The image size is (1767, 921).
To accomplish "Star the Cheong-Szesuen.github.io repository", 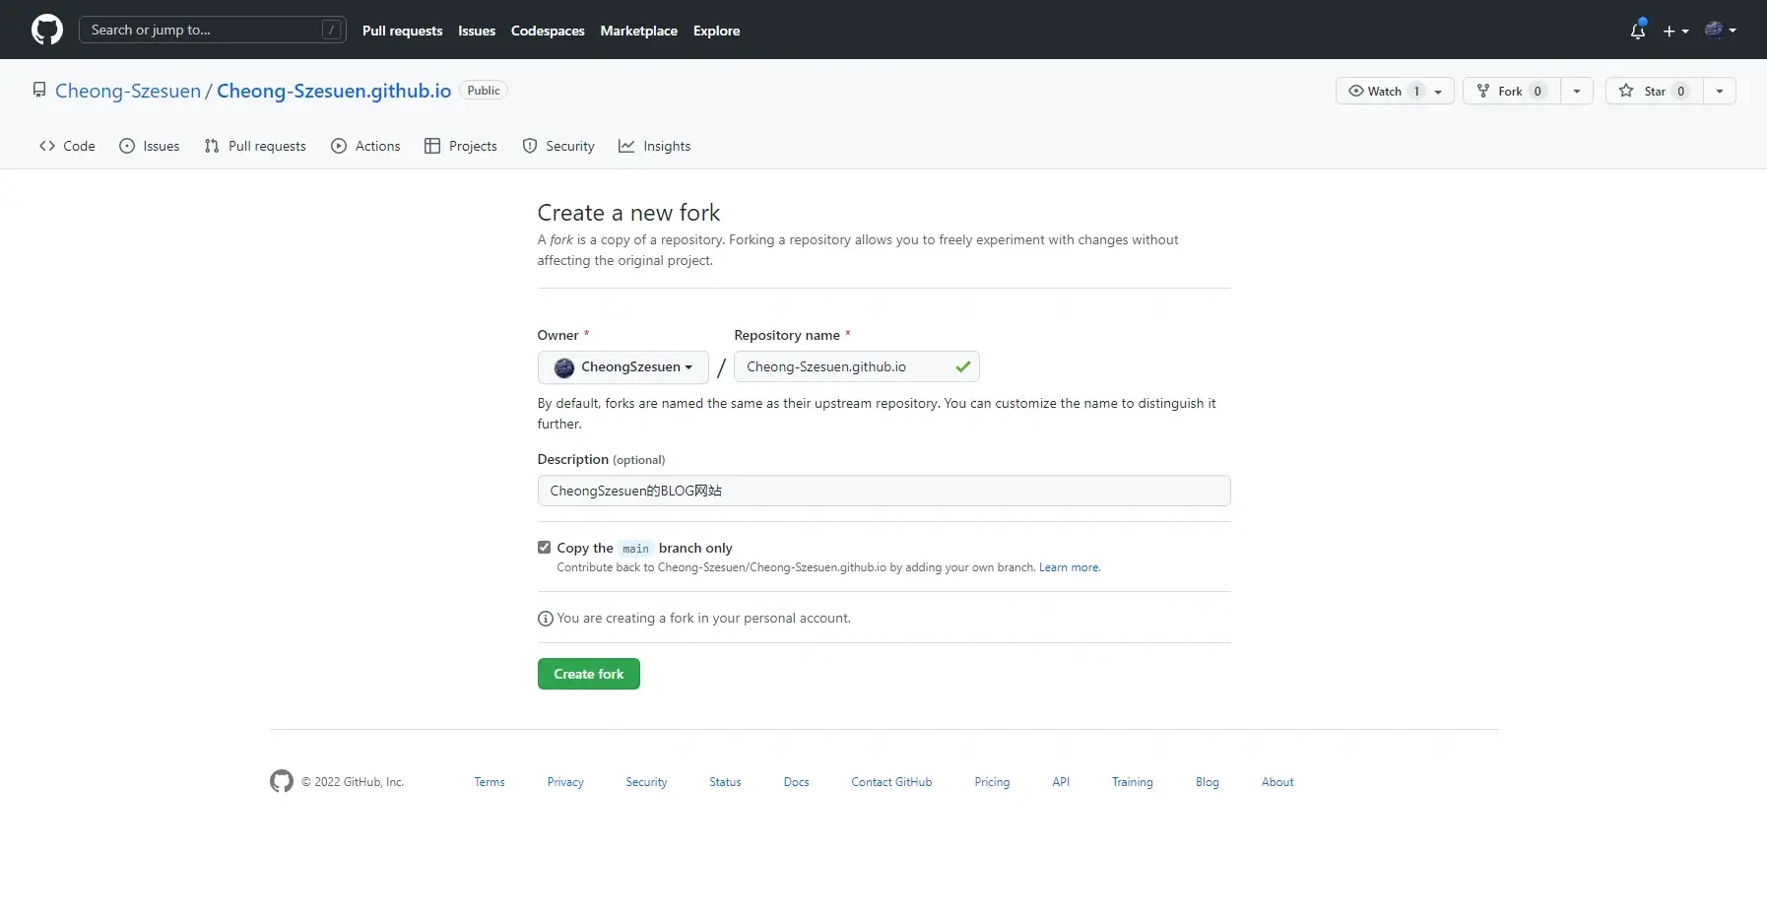I will click(1653, 91).
